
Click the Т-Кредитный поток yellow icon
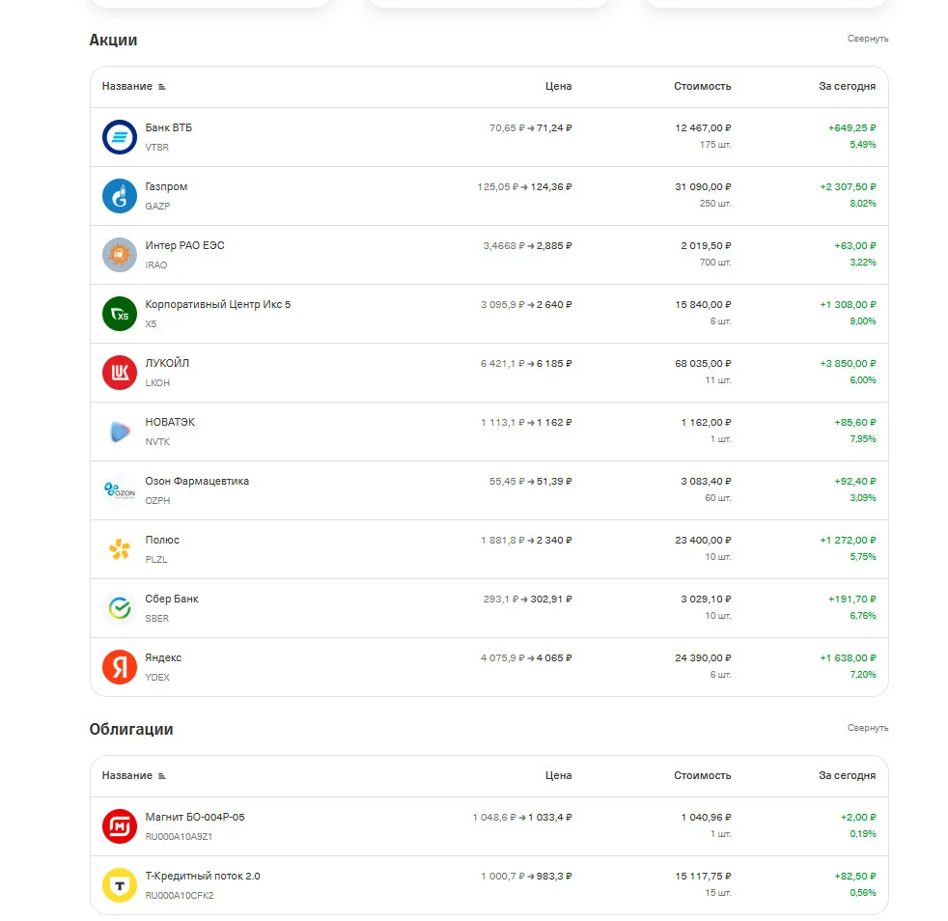(120, 885)
